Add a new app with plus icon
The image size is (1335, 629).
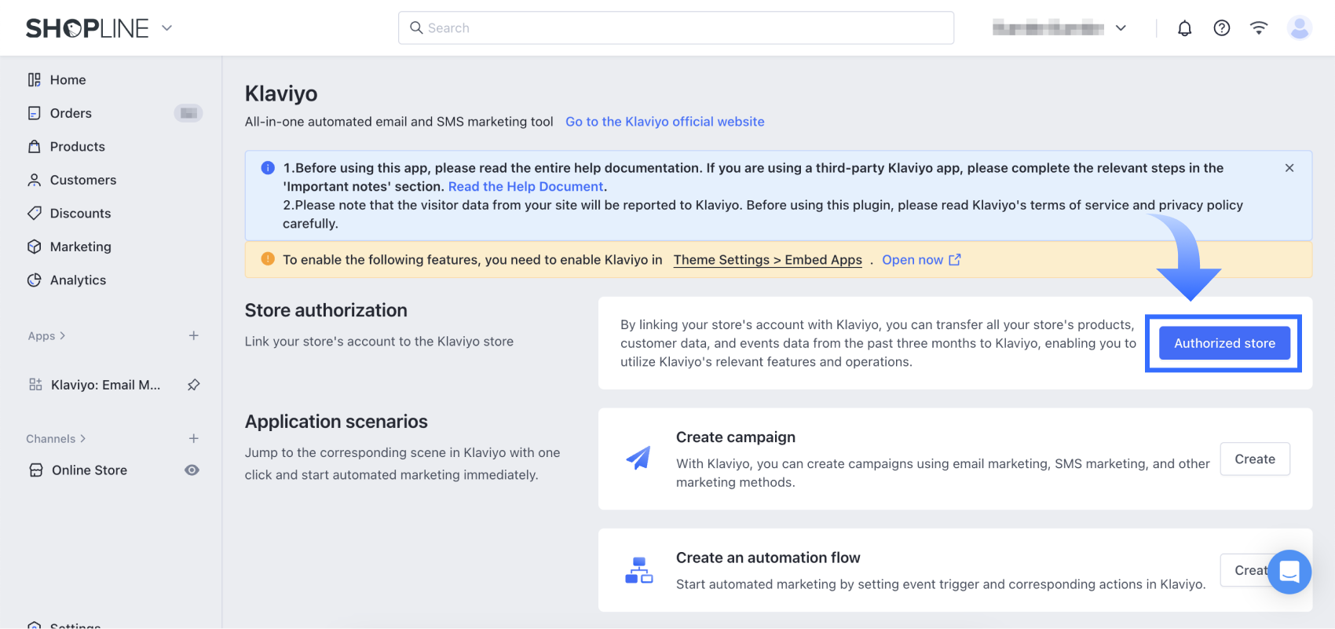point(193,335)
